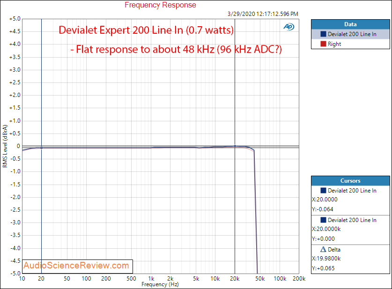Click the RMS Level (dBrA) axis label
Viewport: 392px width, 289px height.
pyautogui.click(x=5, y=146)
